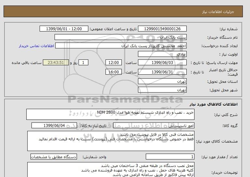Click buyer notes text area
This screenshot has height=177, width=250.
click(x=111, y=170)
